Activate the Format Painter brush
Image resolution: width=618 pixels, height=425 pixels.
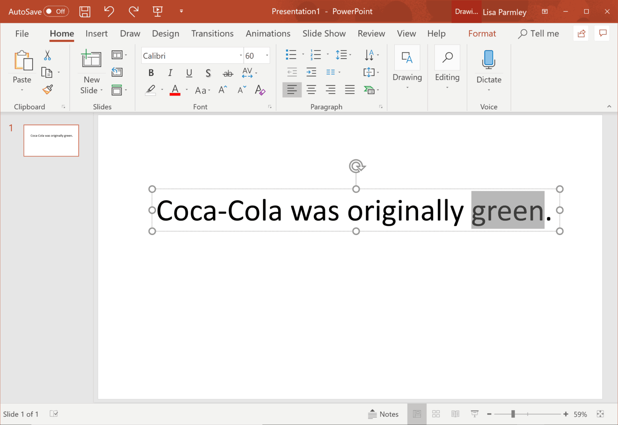pyautogui.click(x=47, y=89)
